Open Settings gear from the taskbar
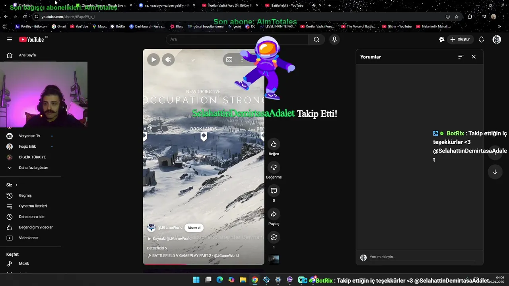 click(x=278, y=280)
